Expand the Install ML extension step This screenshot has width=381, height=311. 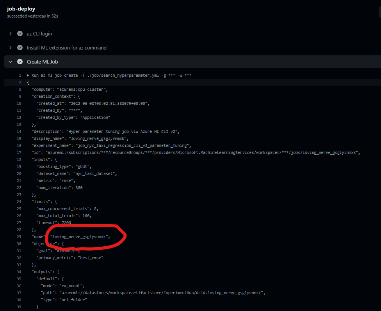[x=10, y=48]
